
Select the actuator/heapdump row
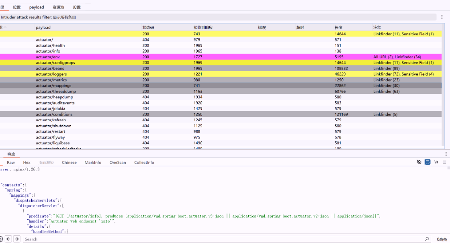(221, 97)
